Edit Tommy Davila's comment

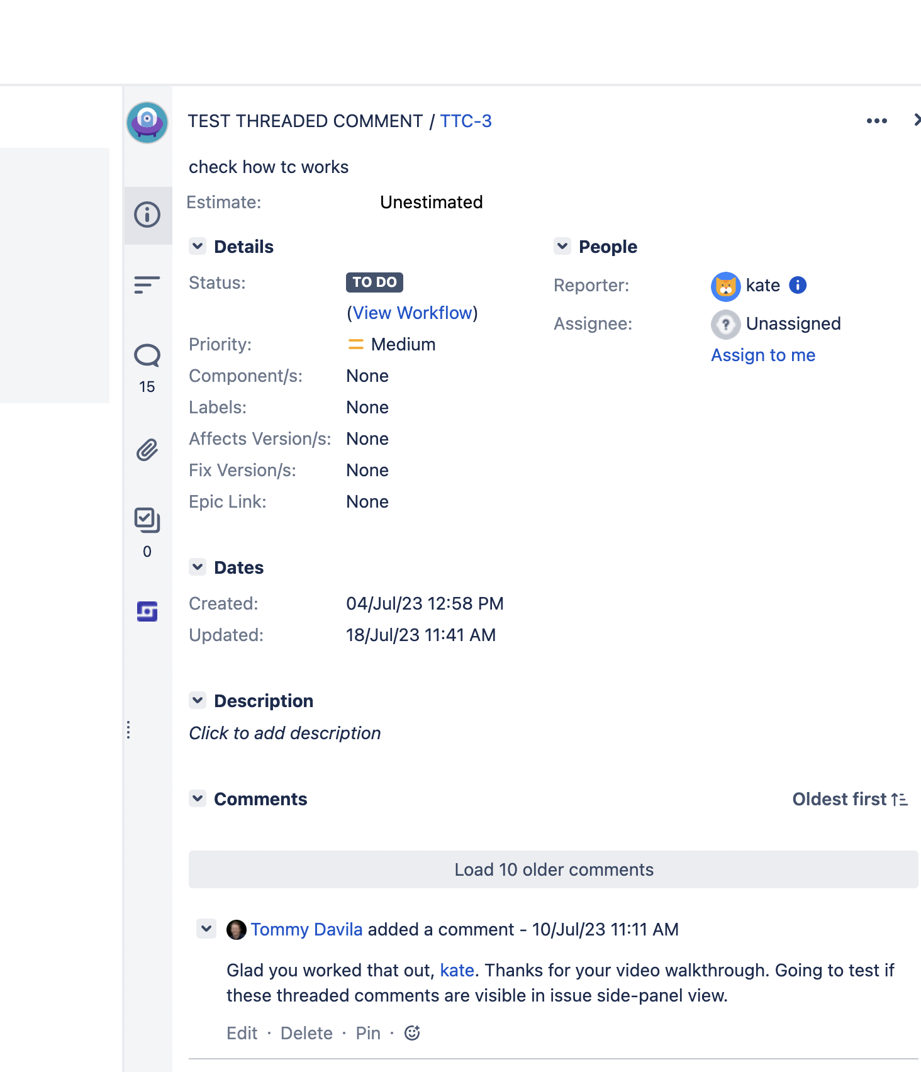pyautogui.click(x=242, y=1033)
